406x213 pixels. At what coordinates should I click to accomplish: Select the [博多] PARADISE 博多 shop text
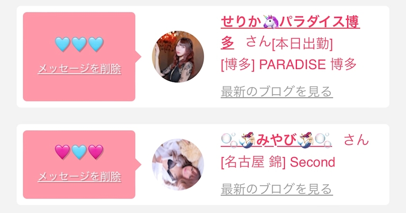(x=289, y=64)
